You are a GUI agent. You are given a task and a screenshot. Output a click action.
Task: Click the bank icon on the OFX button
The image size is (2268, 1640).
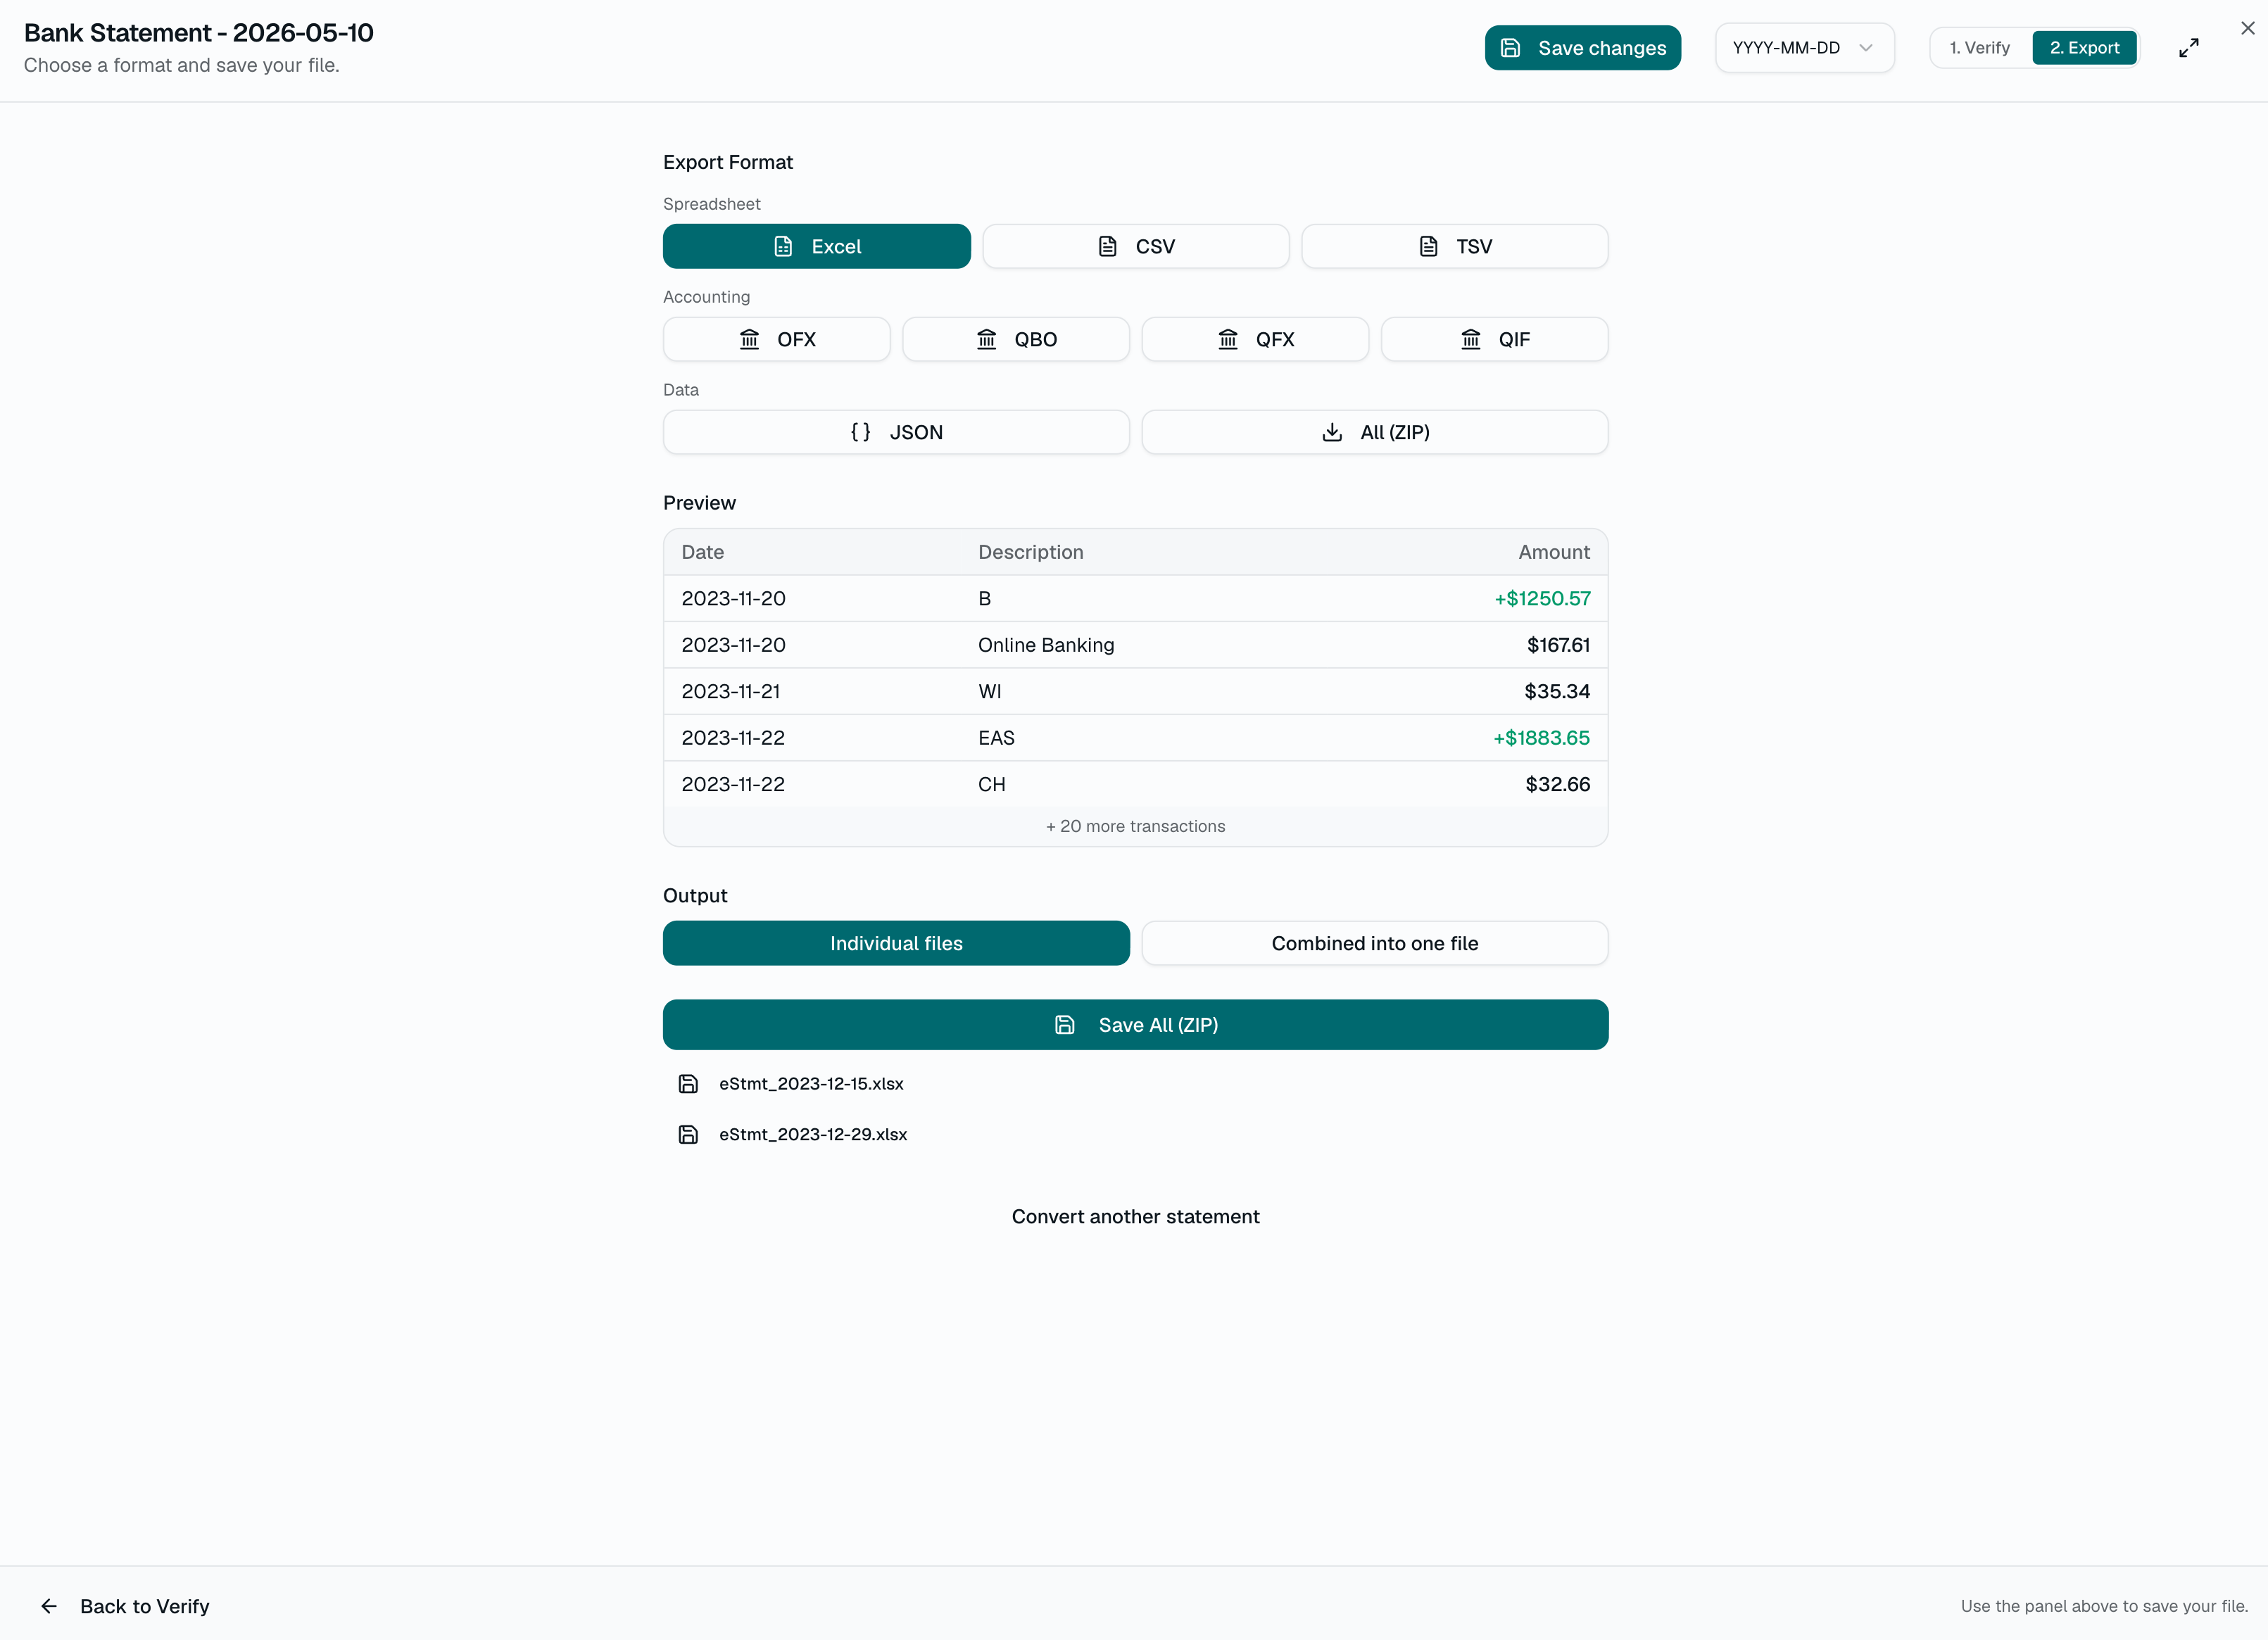click(749, 339)
